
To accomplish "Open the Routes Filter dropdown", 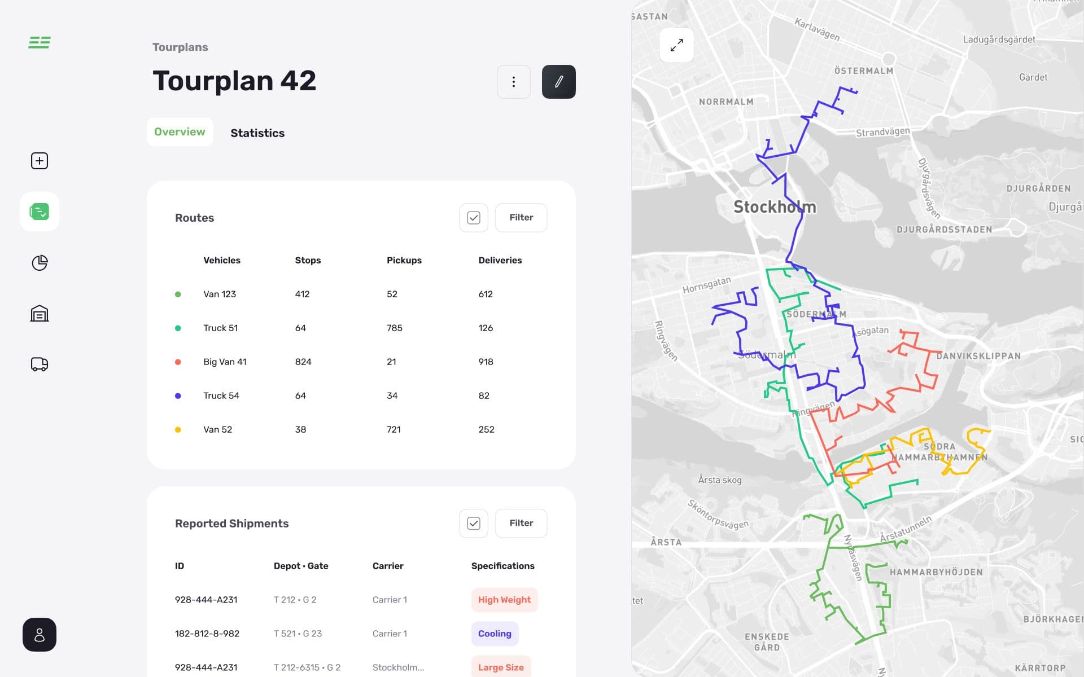I will coord(521,218).
